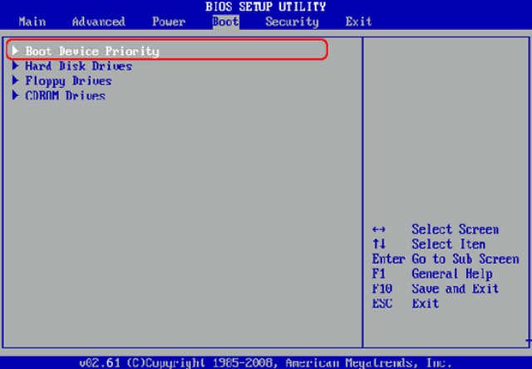Click the F1 General Help hint
532x369 pixels.
pos(432,274)
